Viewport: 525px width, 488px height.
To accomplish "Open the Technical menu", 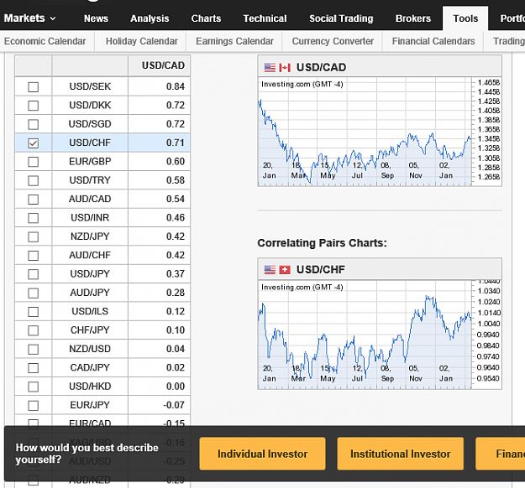I will click(x=265, y=18).
